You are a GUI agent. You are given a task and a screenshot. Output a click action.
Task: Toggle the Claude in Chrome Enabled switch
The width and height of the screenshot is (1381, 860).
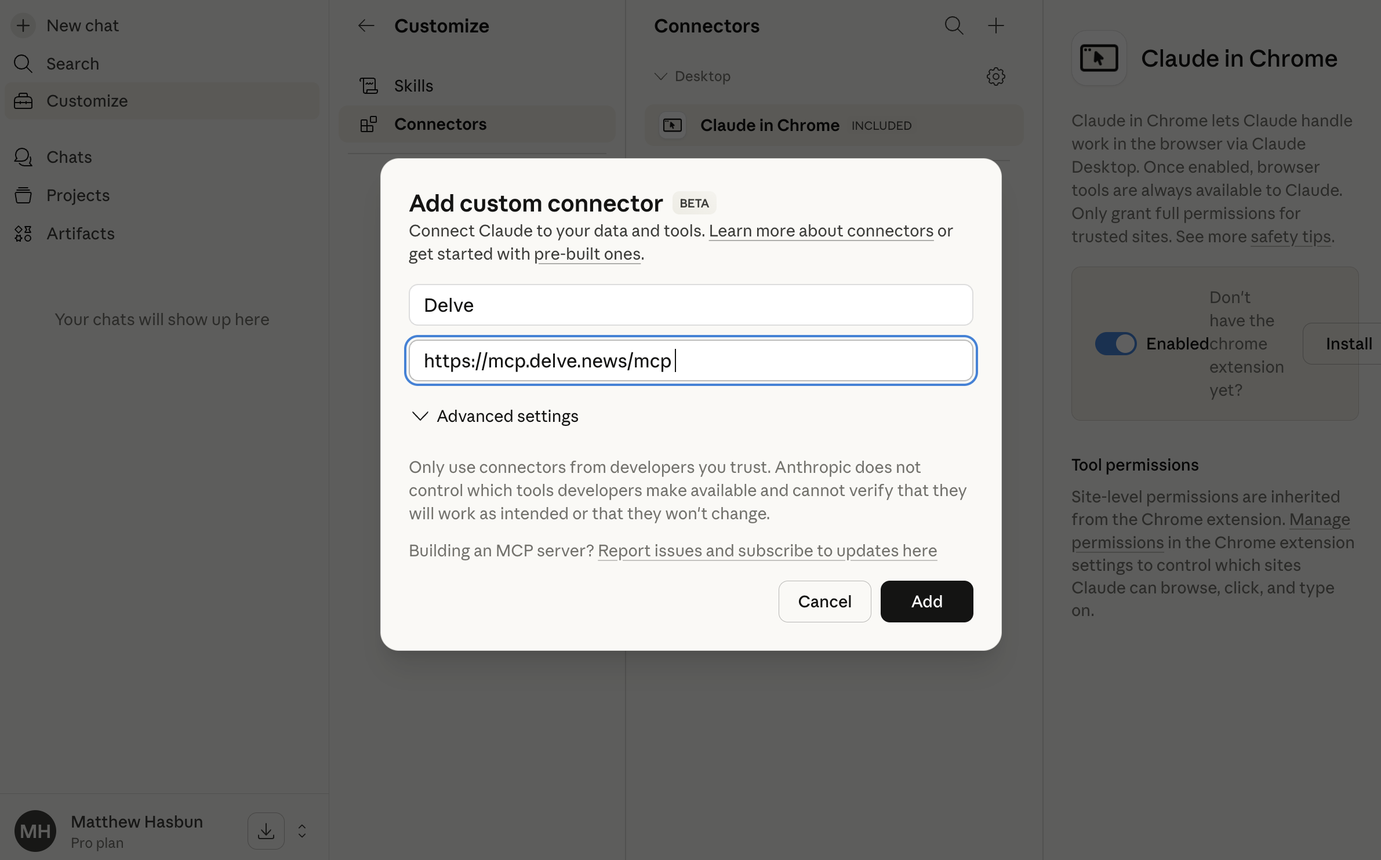[1115, 344]
